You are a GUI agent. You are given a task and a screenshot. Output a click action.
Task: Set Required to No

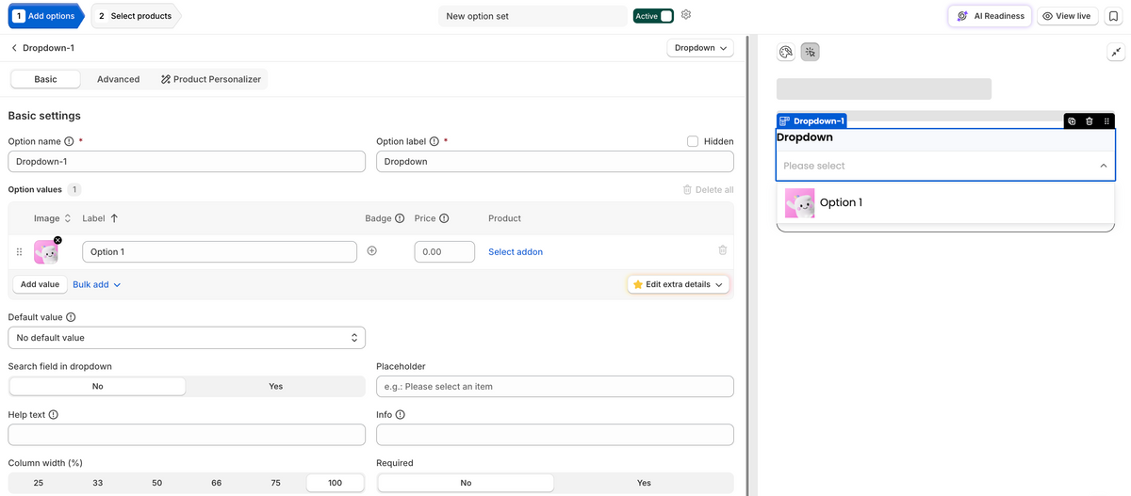[466, 483]
